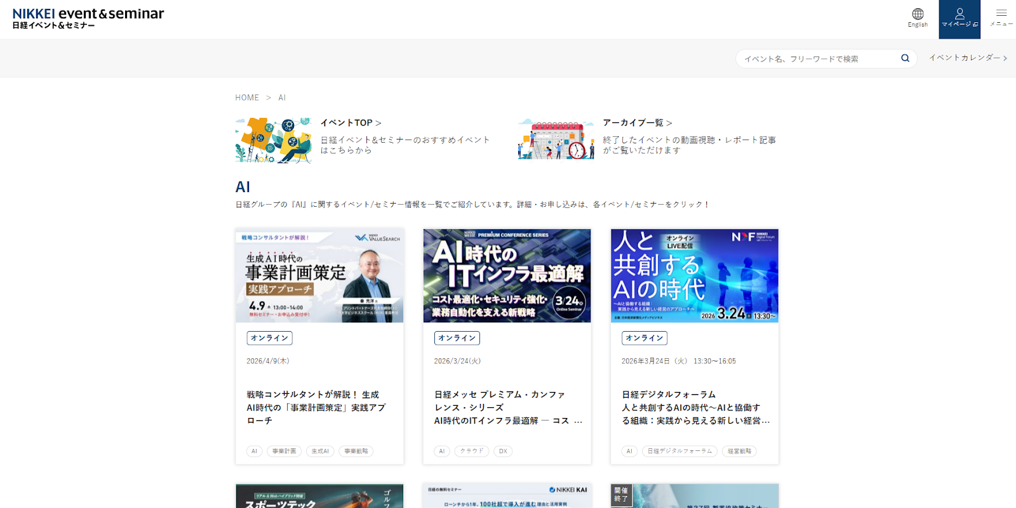
Task: Select the 日経デジタルフォーラム tag
Action: [679, 452]
